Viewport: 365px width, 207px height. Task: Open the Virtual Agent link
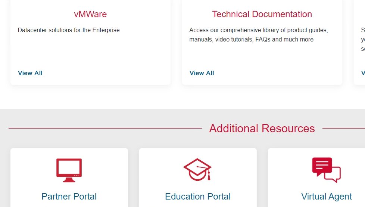[x=326, y=197]
